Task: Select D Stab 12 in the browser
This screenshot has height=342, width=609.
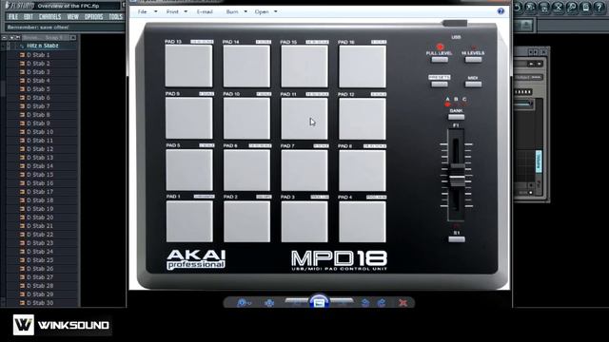Action: pyautogui.click(x=40, y=149)
